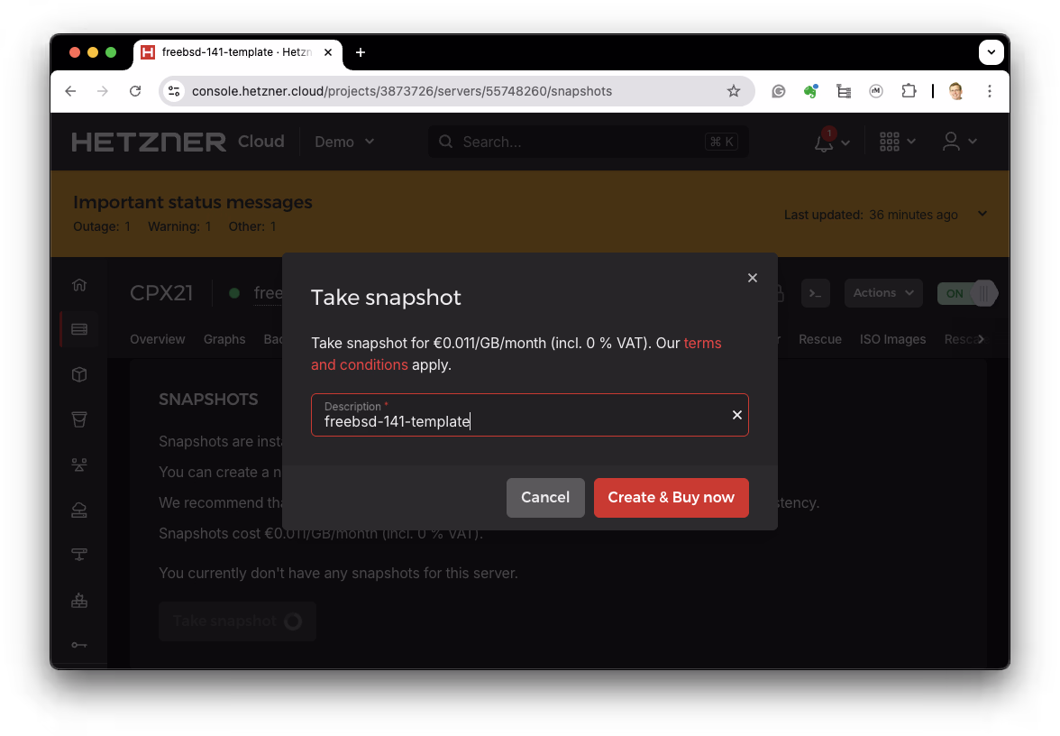
Task: Click the Evernote elephant extension icon
Action: click(810, 91)
